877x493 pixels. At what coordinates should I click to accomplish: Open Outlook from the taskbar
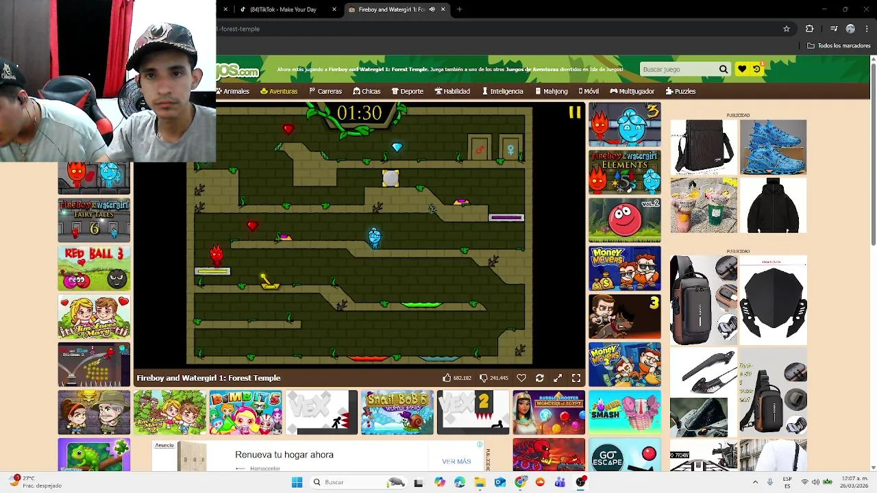click(x=500, y=482)
